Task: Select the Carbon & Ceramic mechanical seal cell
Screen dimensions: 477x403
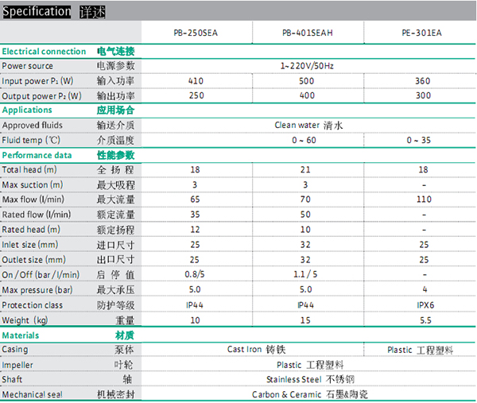Action: (x=307, y=394)
